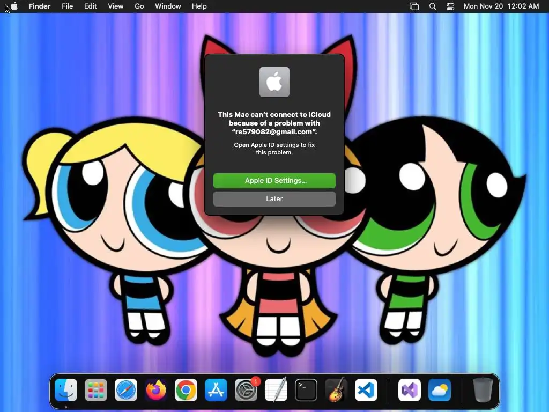Click the 'Open Apple ID settings to fix' text
The image size is (549, 412).
[x=274, y=145]
